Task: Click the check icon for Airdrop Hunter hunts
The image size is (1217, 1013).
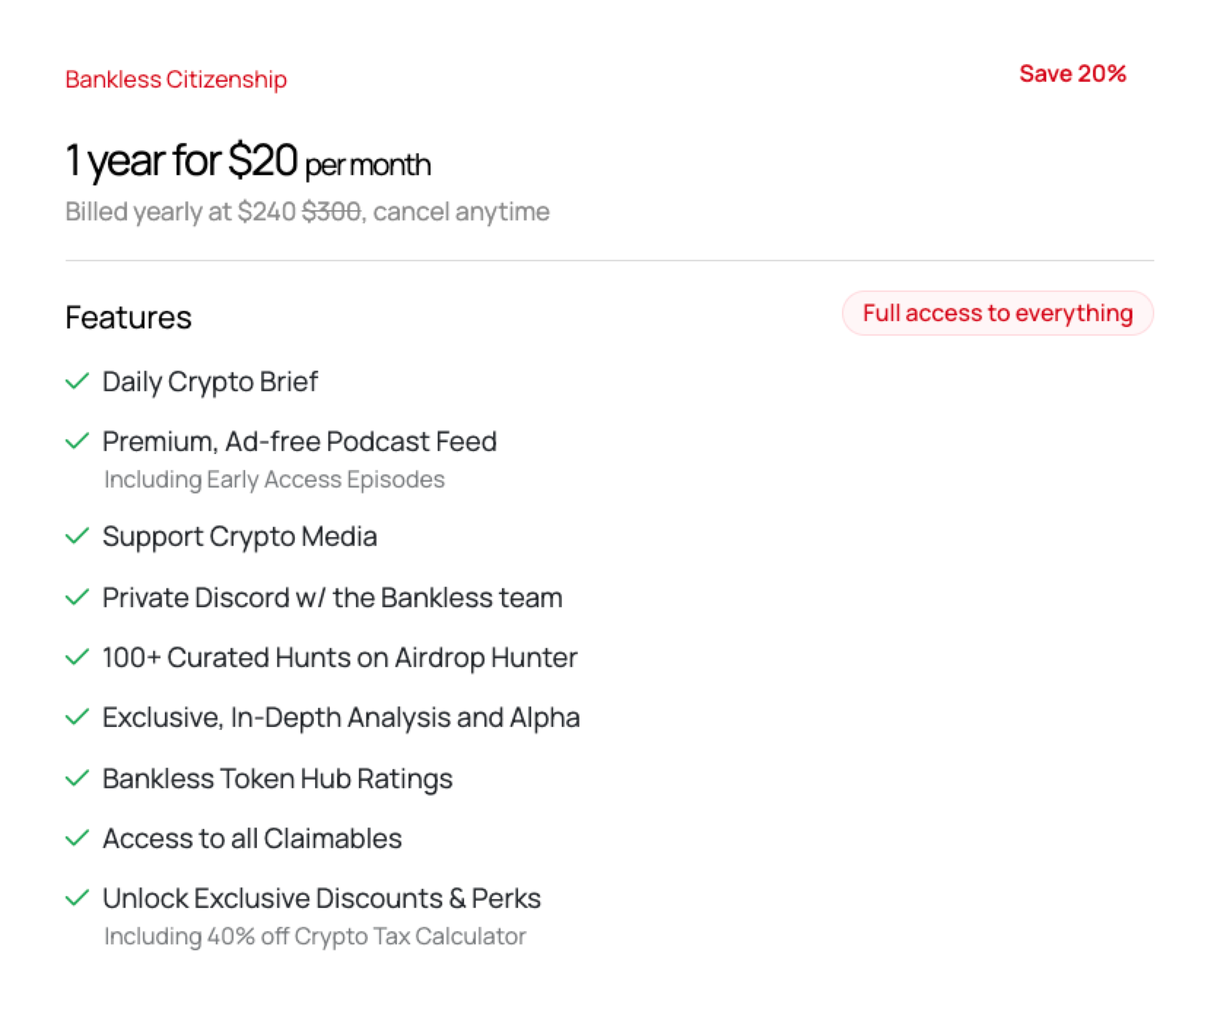Action: (x=77, y=658)
